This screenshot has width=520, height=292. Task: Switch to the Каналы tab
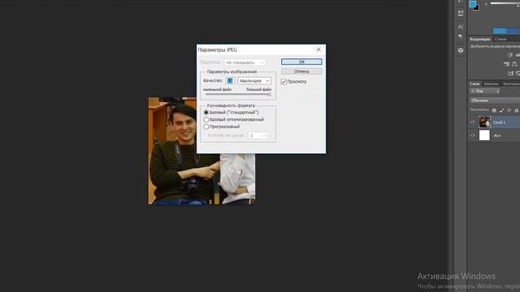click(491, 84)
